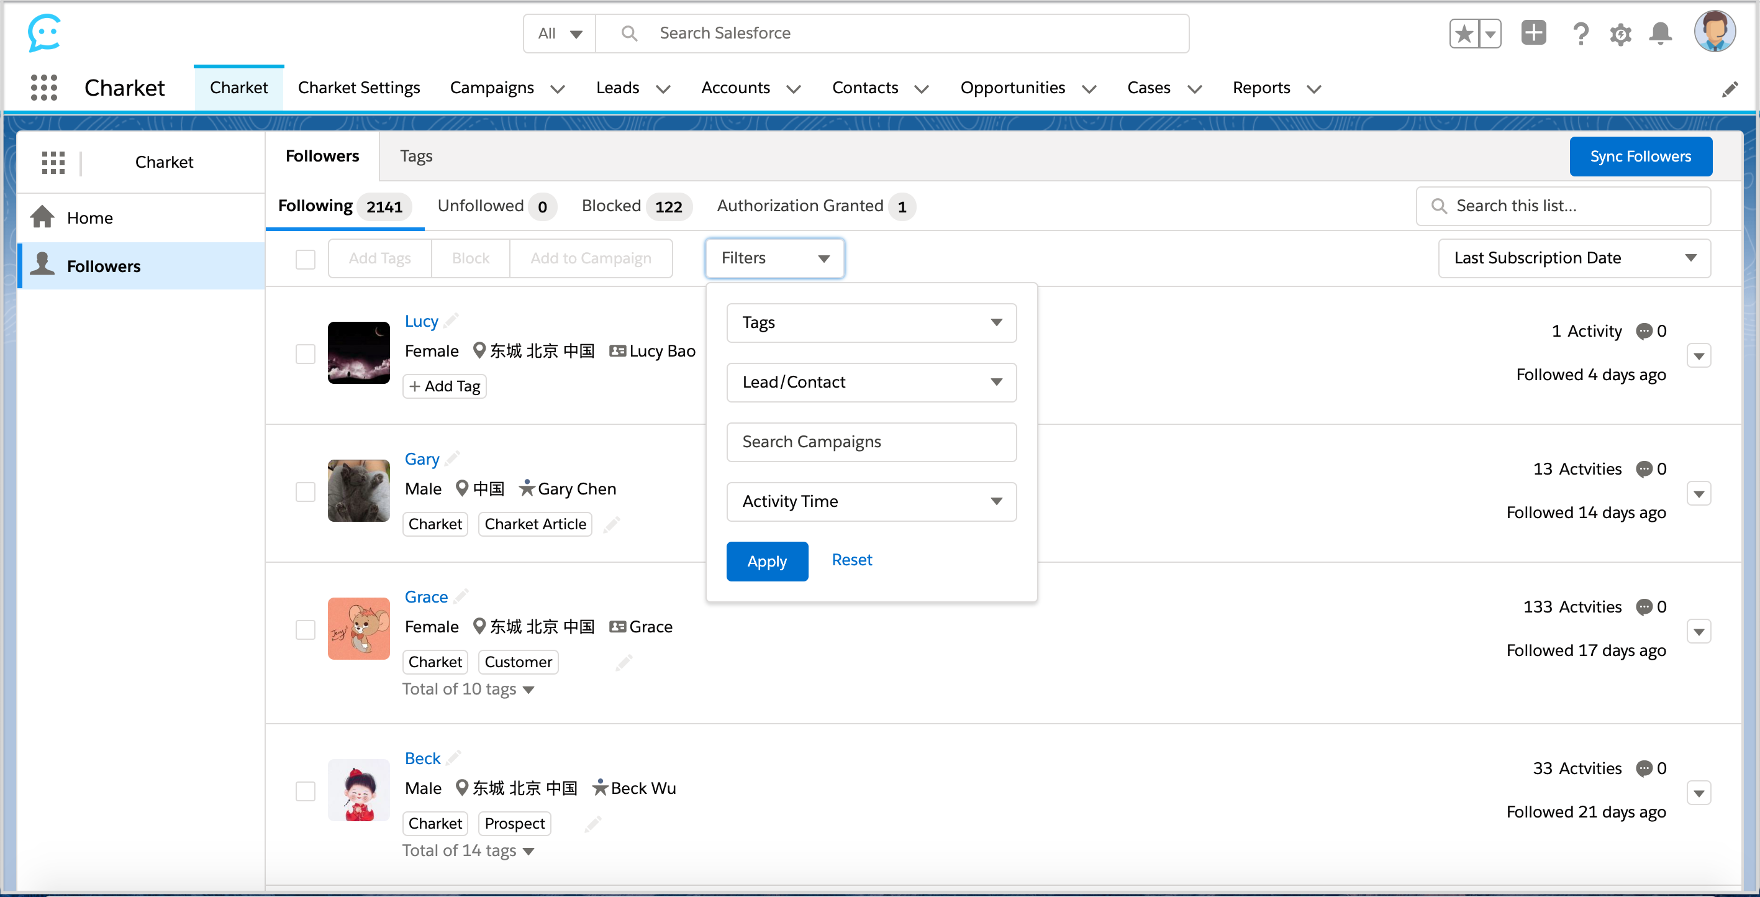
Task: Expand Beck's Total of 14 tags
Action: (x=468, y=850)
